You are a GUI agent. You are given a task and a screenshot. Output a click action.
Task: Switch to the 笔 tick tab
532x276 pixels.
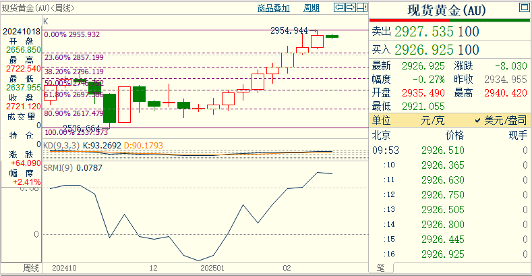pyautogui.click(x=381, y=268)
